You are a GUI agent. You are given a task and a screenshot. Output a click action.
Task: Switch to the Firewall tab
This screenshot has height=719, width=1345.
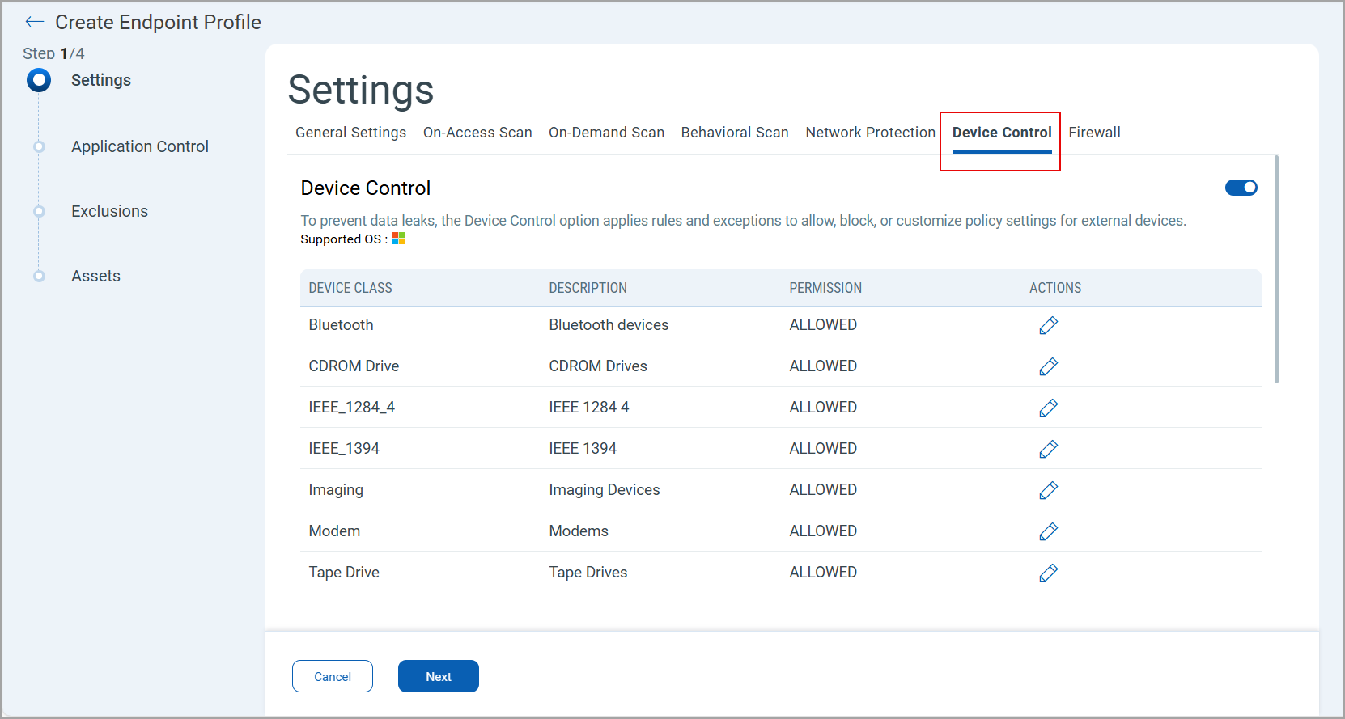pos(1094,133)
